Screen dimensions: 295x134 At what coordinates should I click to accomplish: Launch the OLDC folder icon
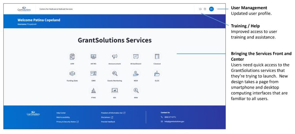157,74
